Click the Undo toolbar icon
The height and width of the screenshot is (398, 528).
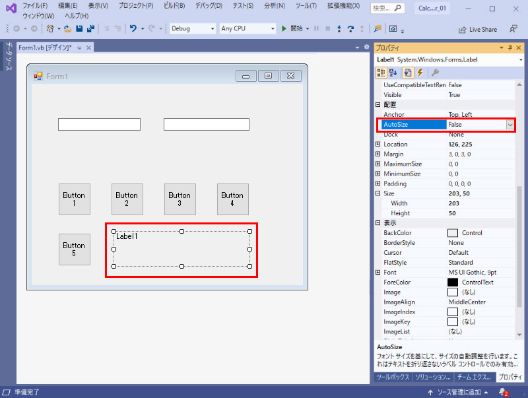(133, 29)
